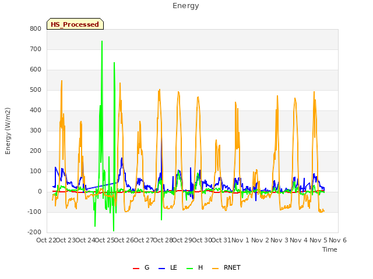
Task: Click the Energy (W/m2) axis label
Action: tap(8, 131)
